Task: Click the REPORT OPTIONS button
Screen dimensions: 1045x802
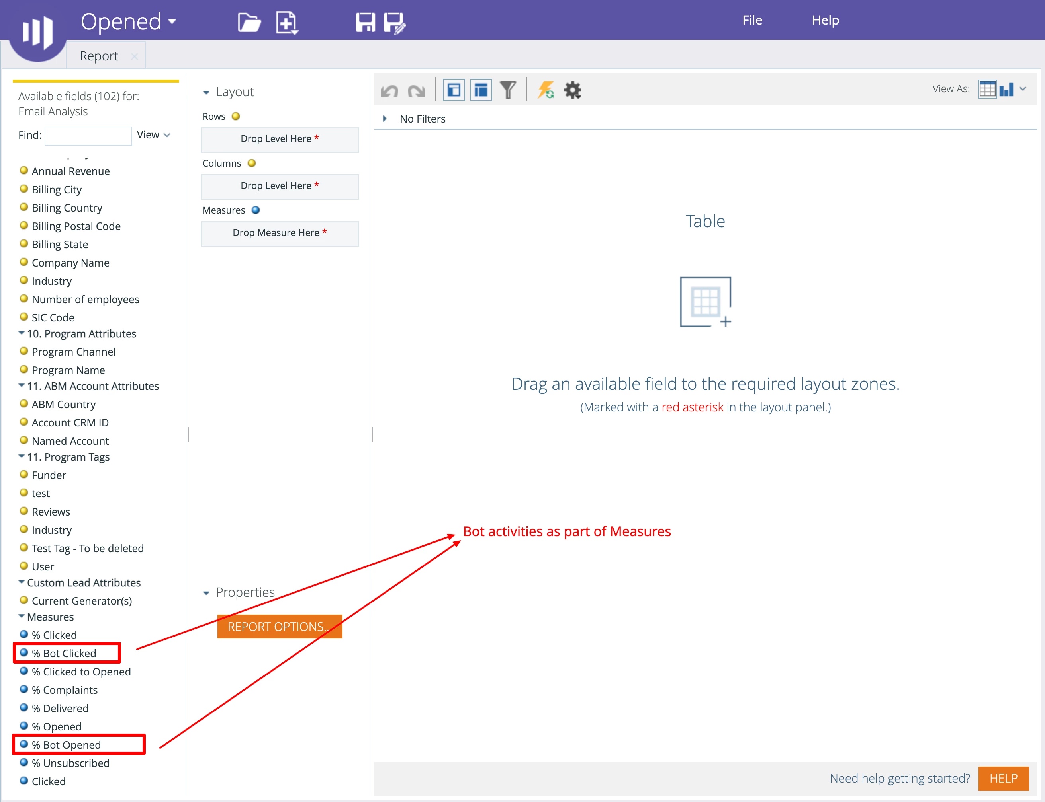Action: coord(280,626)
